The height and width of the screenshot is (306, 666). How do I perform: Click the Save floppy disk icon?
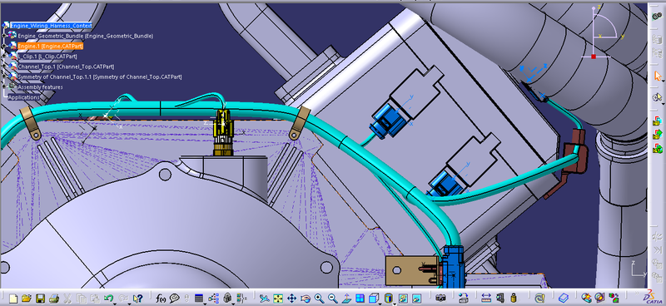40,299
